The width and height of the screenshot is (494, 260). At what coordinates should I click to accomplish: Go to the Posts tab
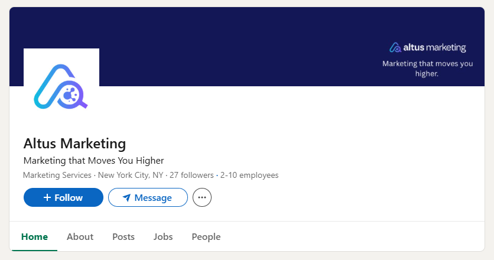123,237
